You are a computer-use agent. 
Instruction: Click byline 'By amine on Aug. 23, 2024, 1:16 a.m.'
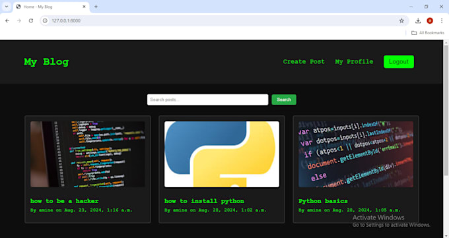[x=81, y=210]
